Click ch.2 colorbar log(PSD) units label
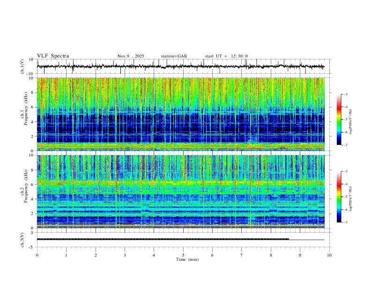This screenshot has height=286, width=371. pyautogui.click(x=351, y=199)
